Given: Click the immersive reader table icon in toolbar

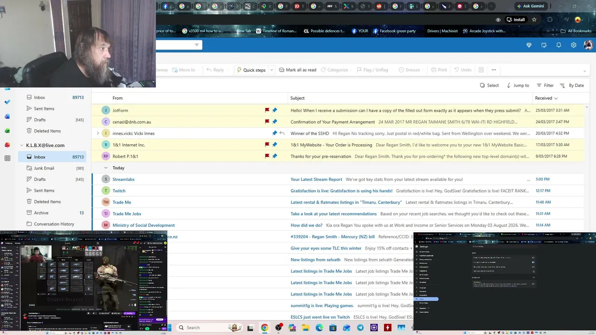Looking at the screenshot, I should click(x=481, y=70).
